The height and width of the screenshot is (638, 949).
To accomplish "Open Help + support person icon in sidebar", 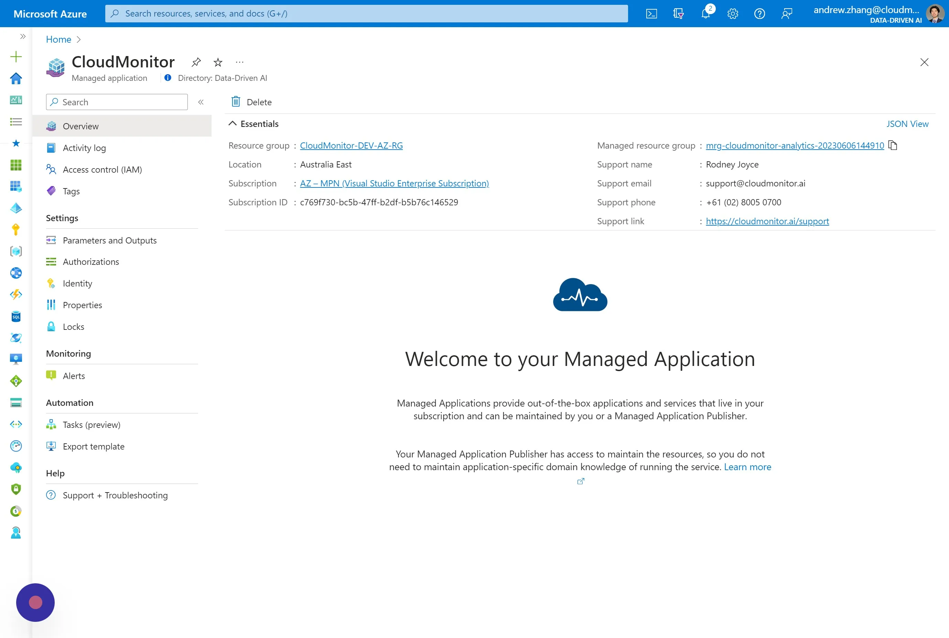I will point(16,533).
